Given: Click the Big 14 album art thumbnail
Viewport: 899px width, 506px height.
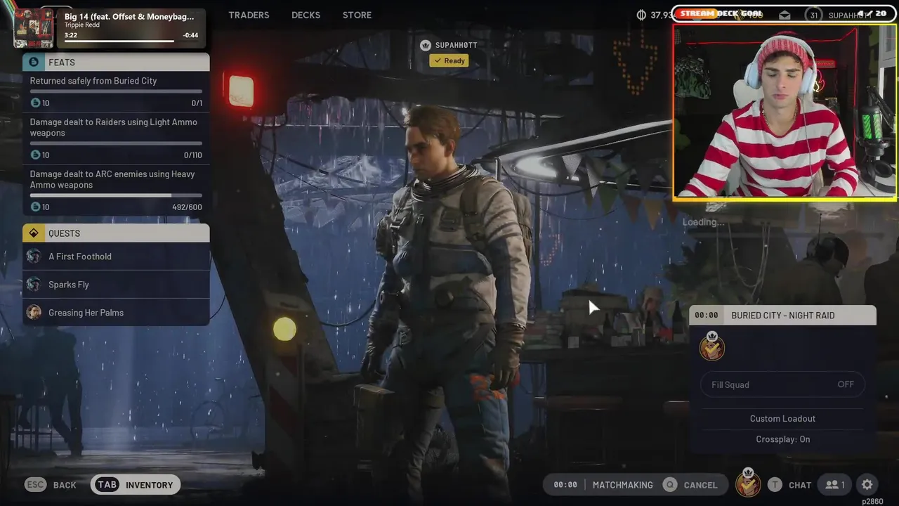Looking at the screenshot, I should 33,28.
